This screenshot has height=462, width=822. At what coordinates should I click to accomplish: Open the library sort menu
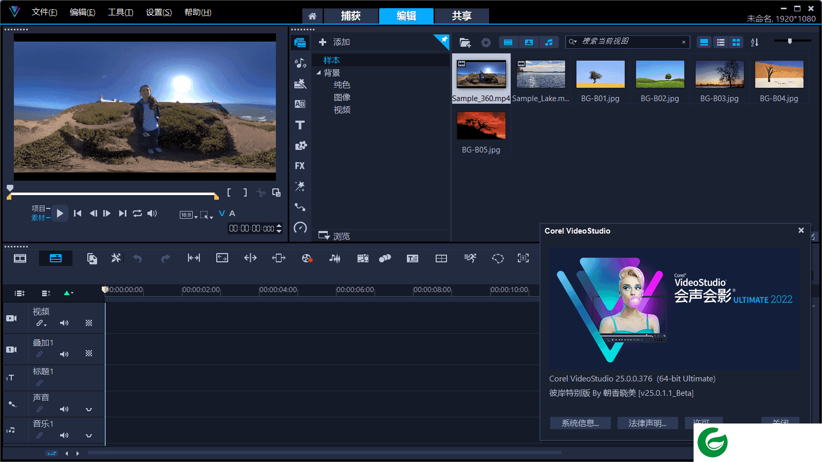point(755,42)
